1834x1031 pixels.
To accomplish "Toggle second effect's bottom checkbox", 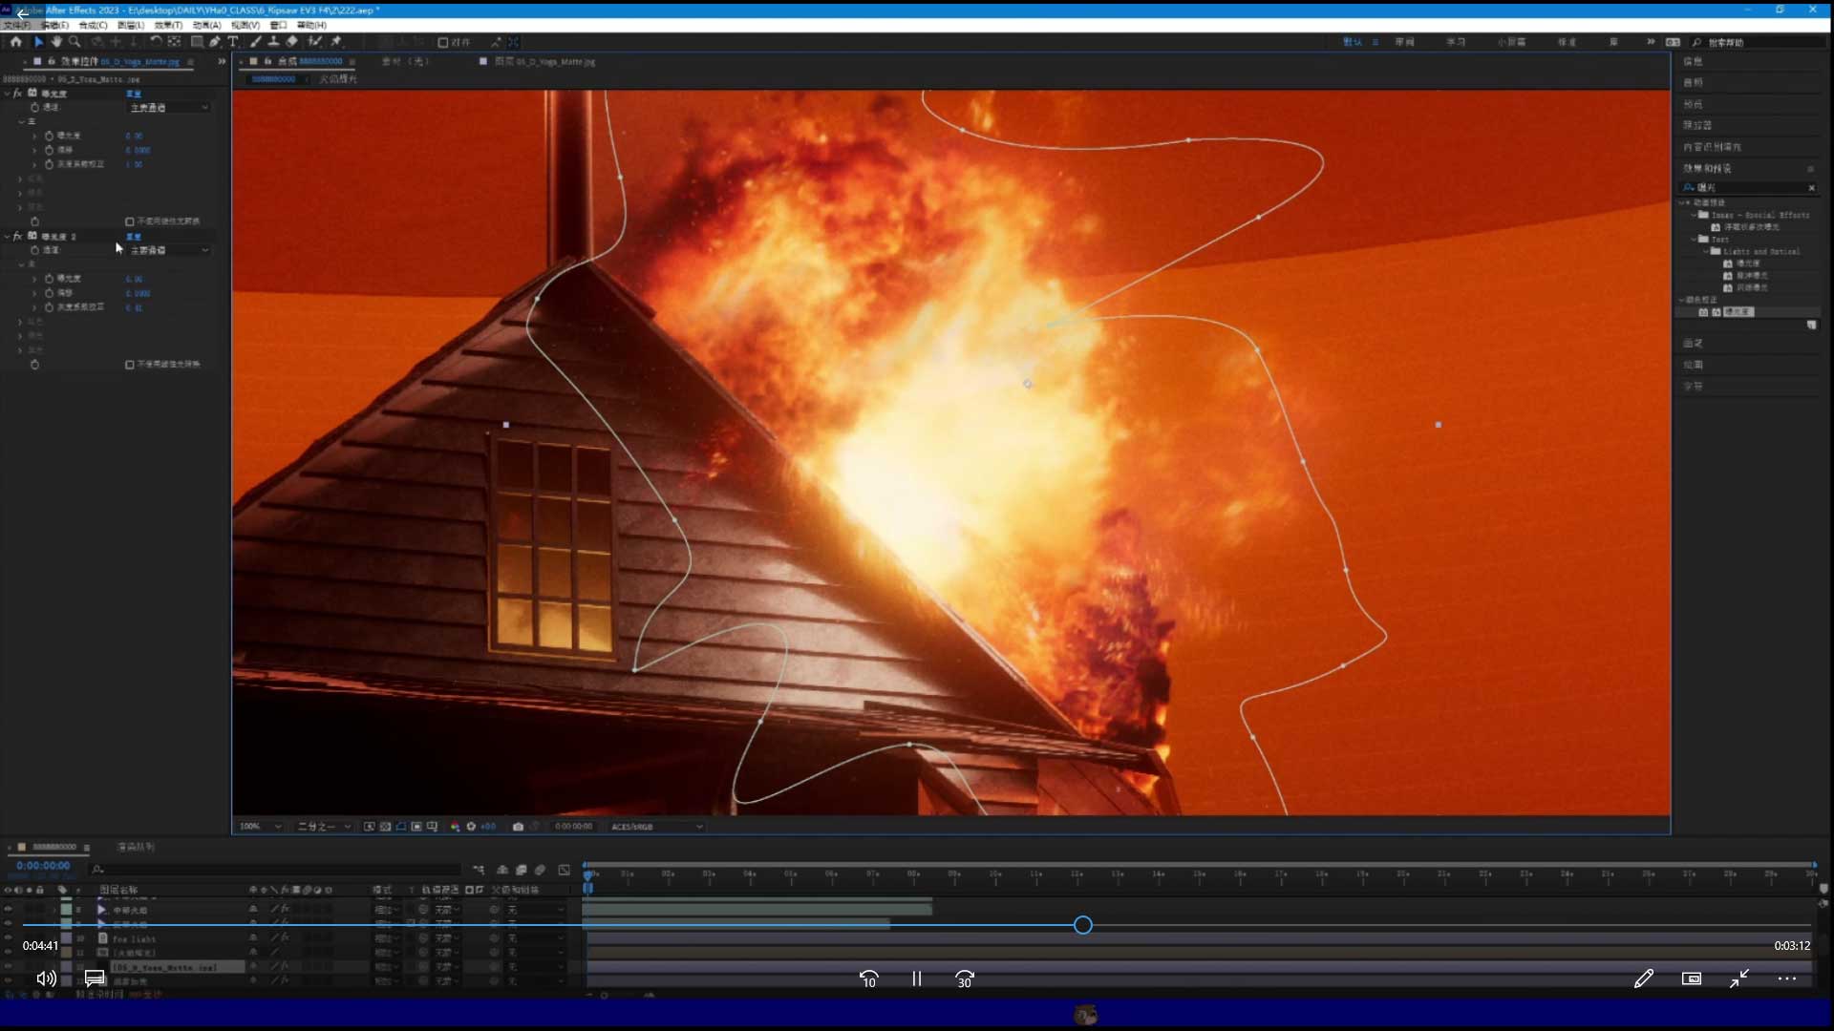I will (130, 365).
